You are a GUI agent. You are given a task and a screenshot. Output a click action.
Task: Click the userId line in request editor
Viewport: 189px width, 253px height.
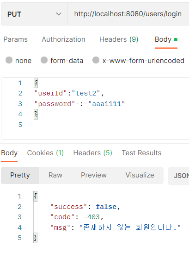click(69, 94)
